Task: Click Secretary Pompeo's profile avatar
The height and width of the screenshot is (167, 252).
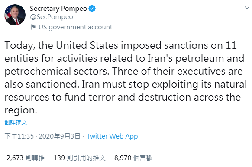Action: 15,15
